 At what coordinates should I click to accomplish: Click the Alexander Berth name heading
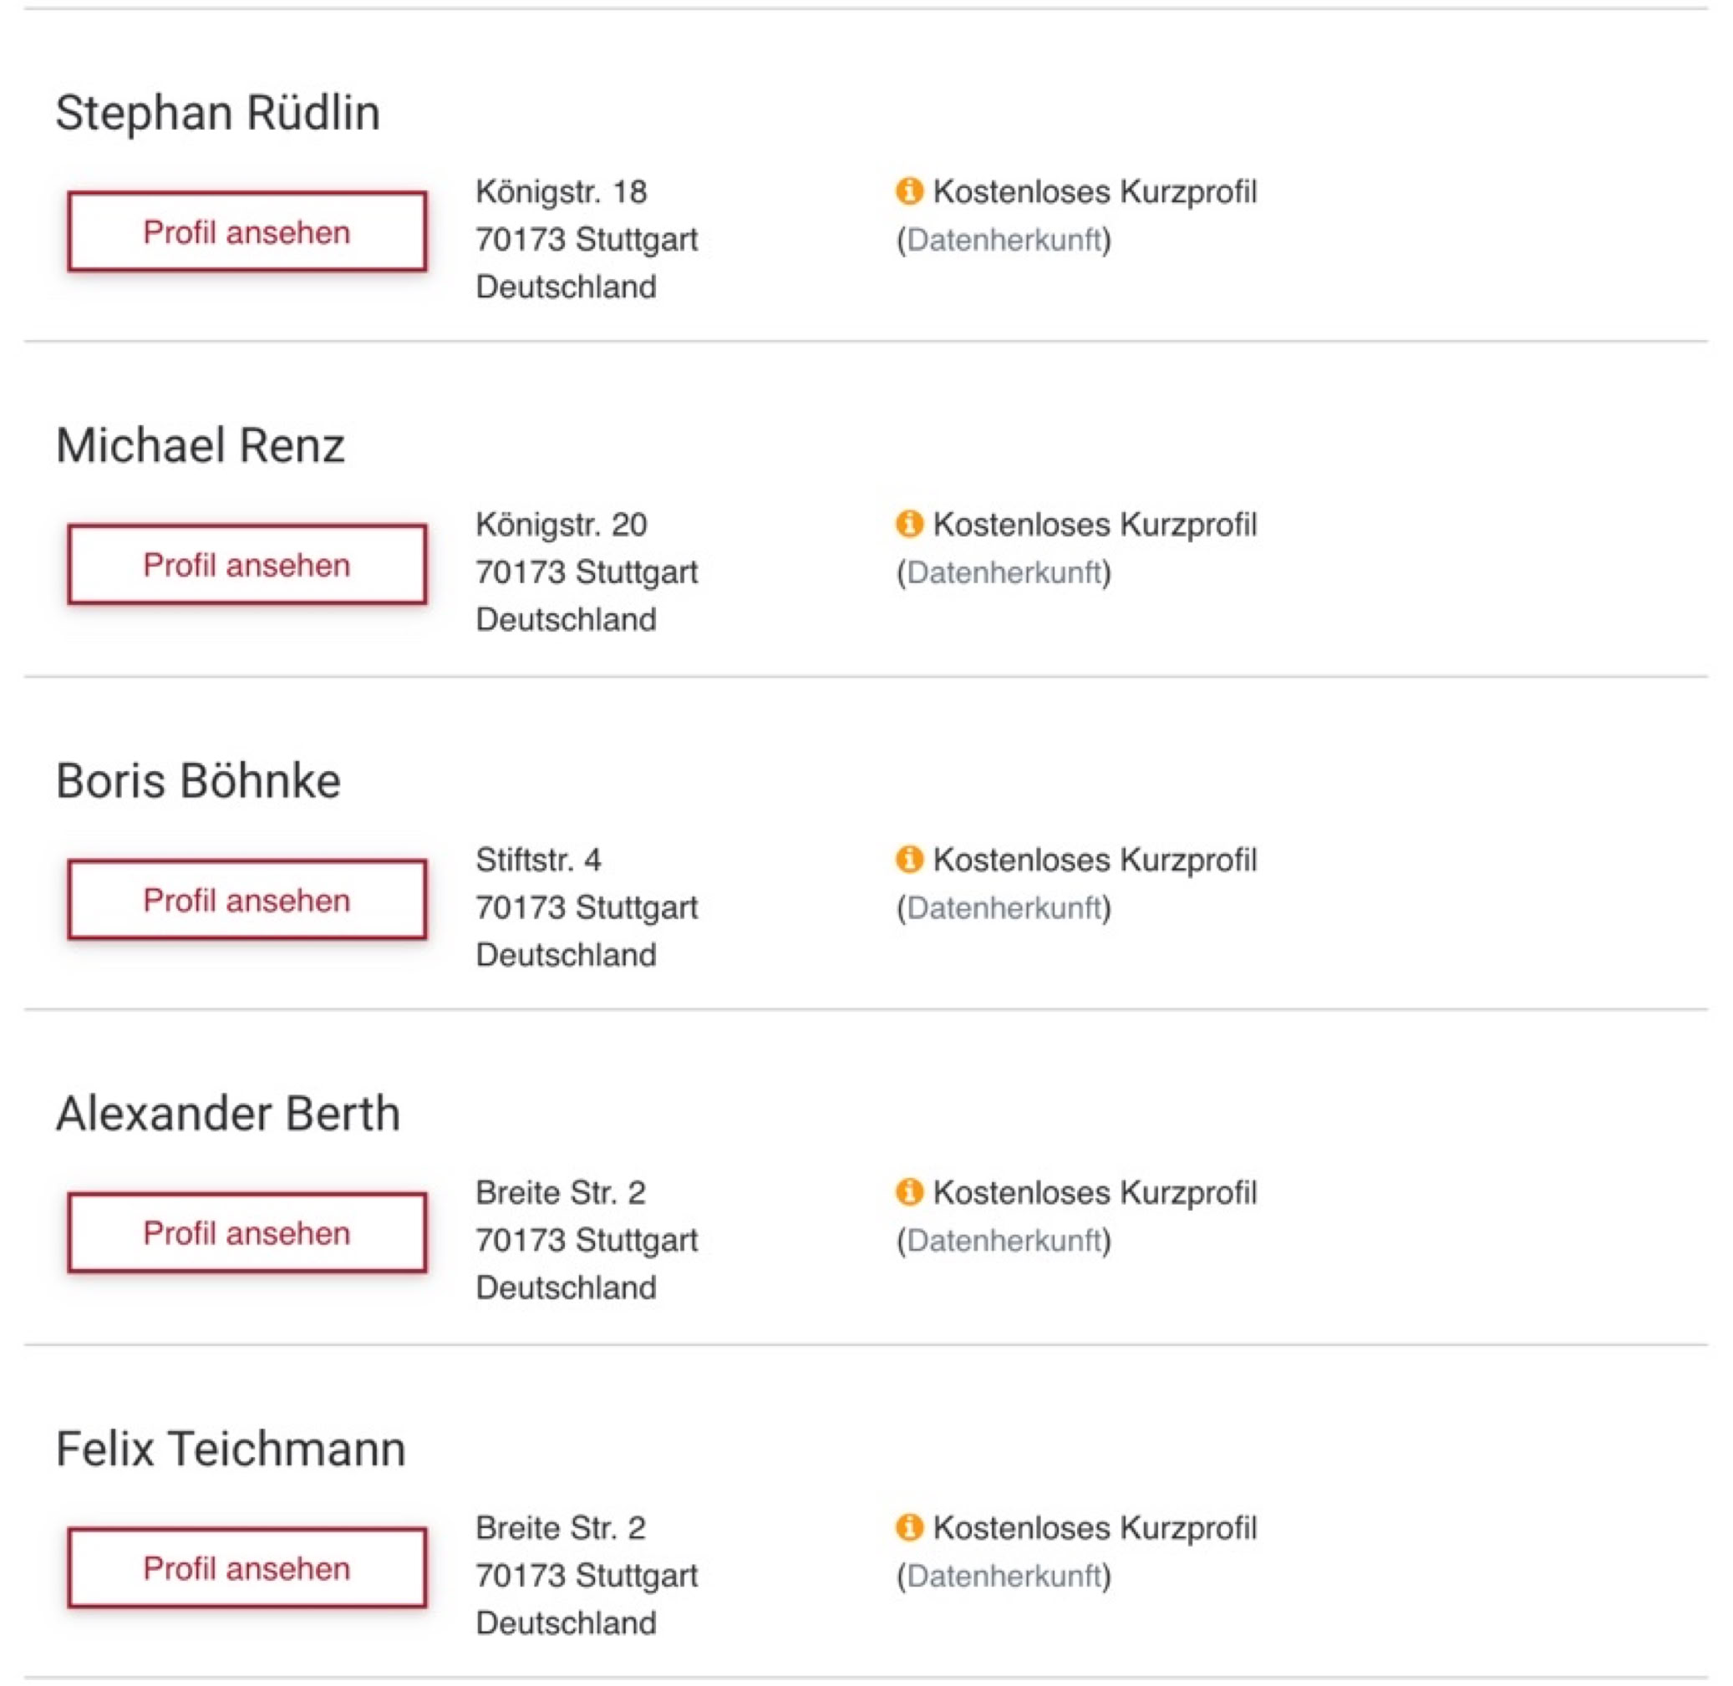[x=227, y=1114]
